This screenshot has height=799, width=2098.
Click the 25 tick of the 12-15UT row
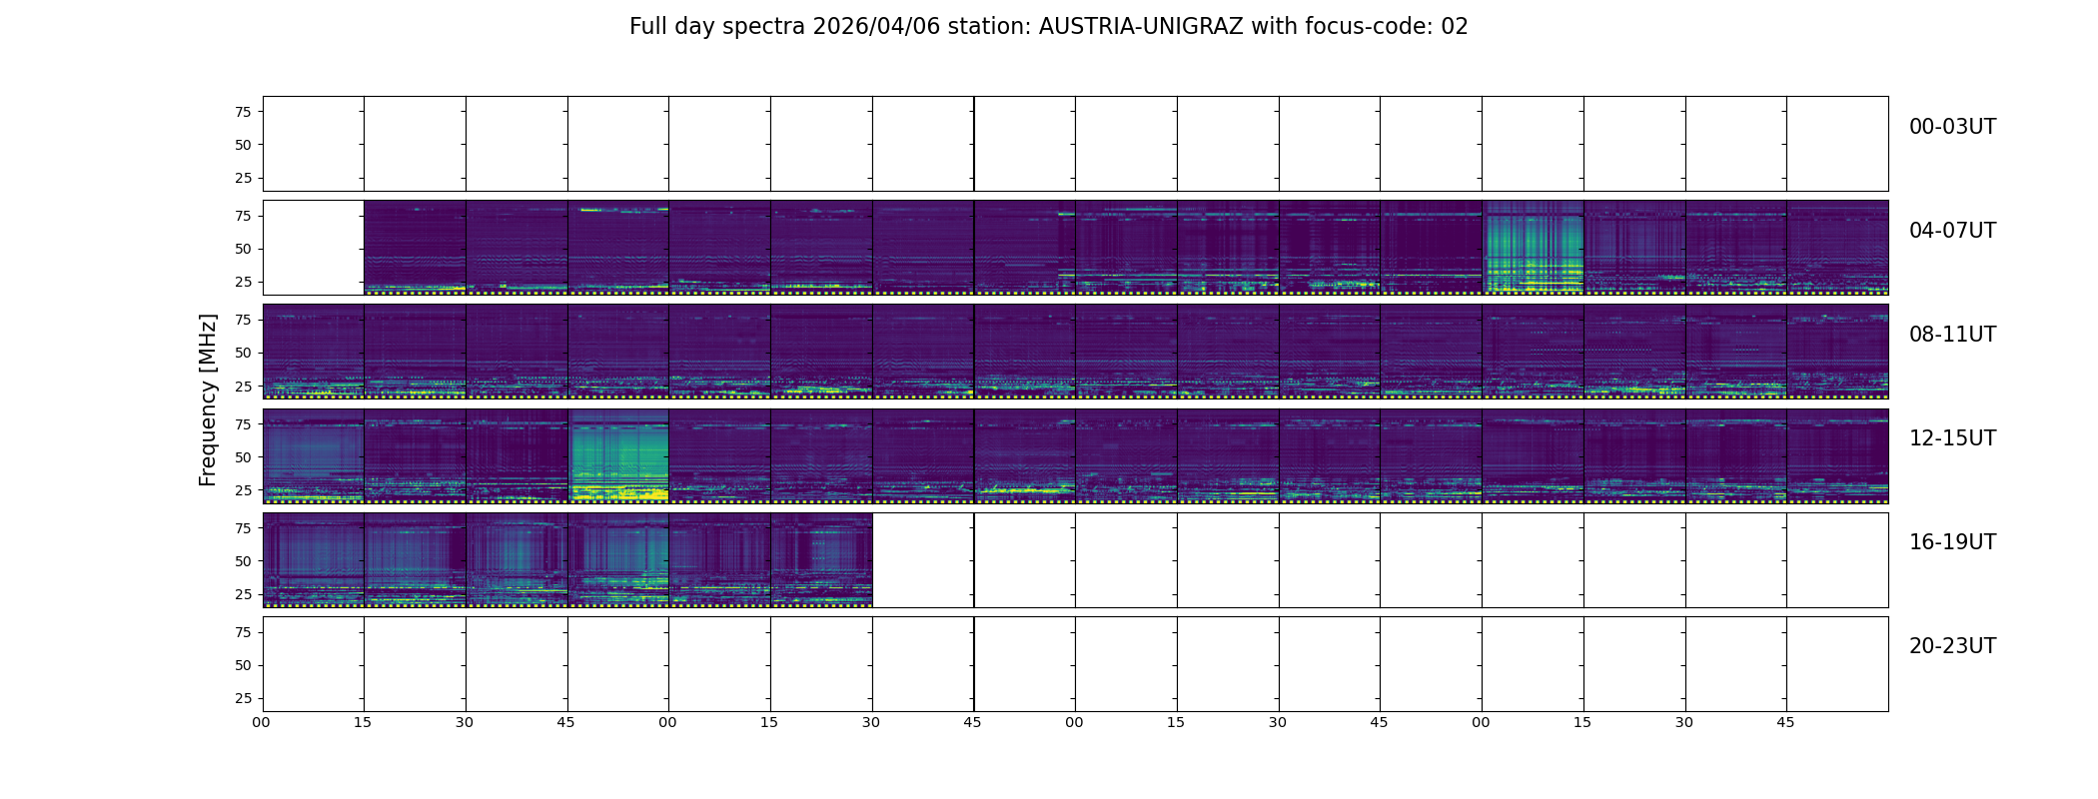pos(243,490)
